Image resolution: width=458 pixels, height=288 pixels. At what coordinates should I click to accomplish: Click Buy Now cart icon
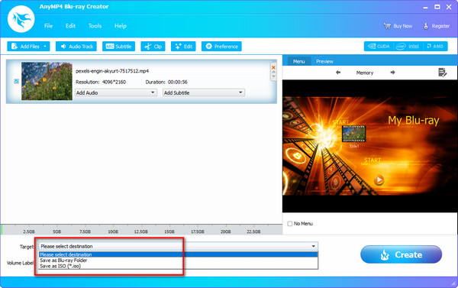(x=387, y=26)
